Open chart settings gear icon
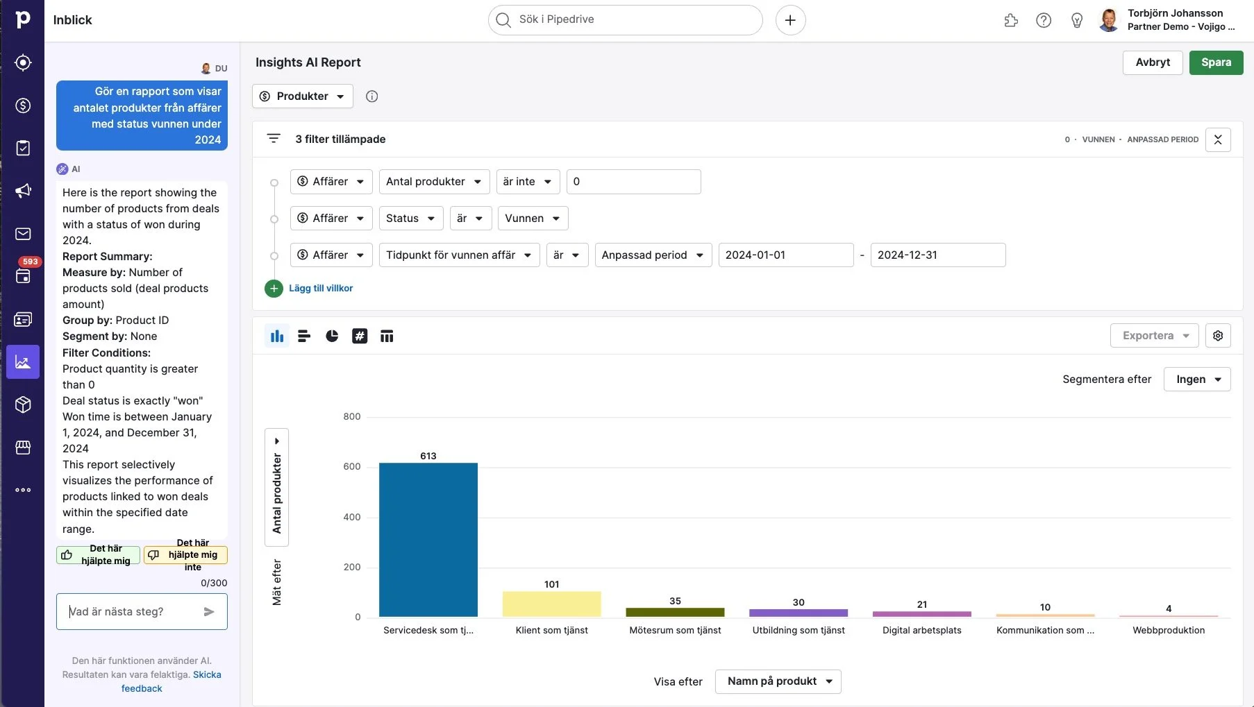Screen dimensions: 1254x707 [x=1218, y=336]
